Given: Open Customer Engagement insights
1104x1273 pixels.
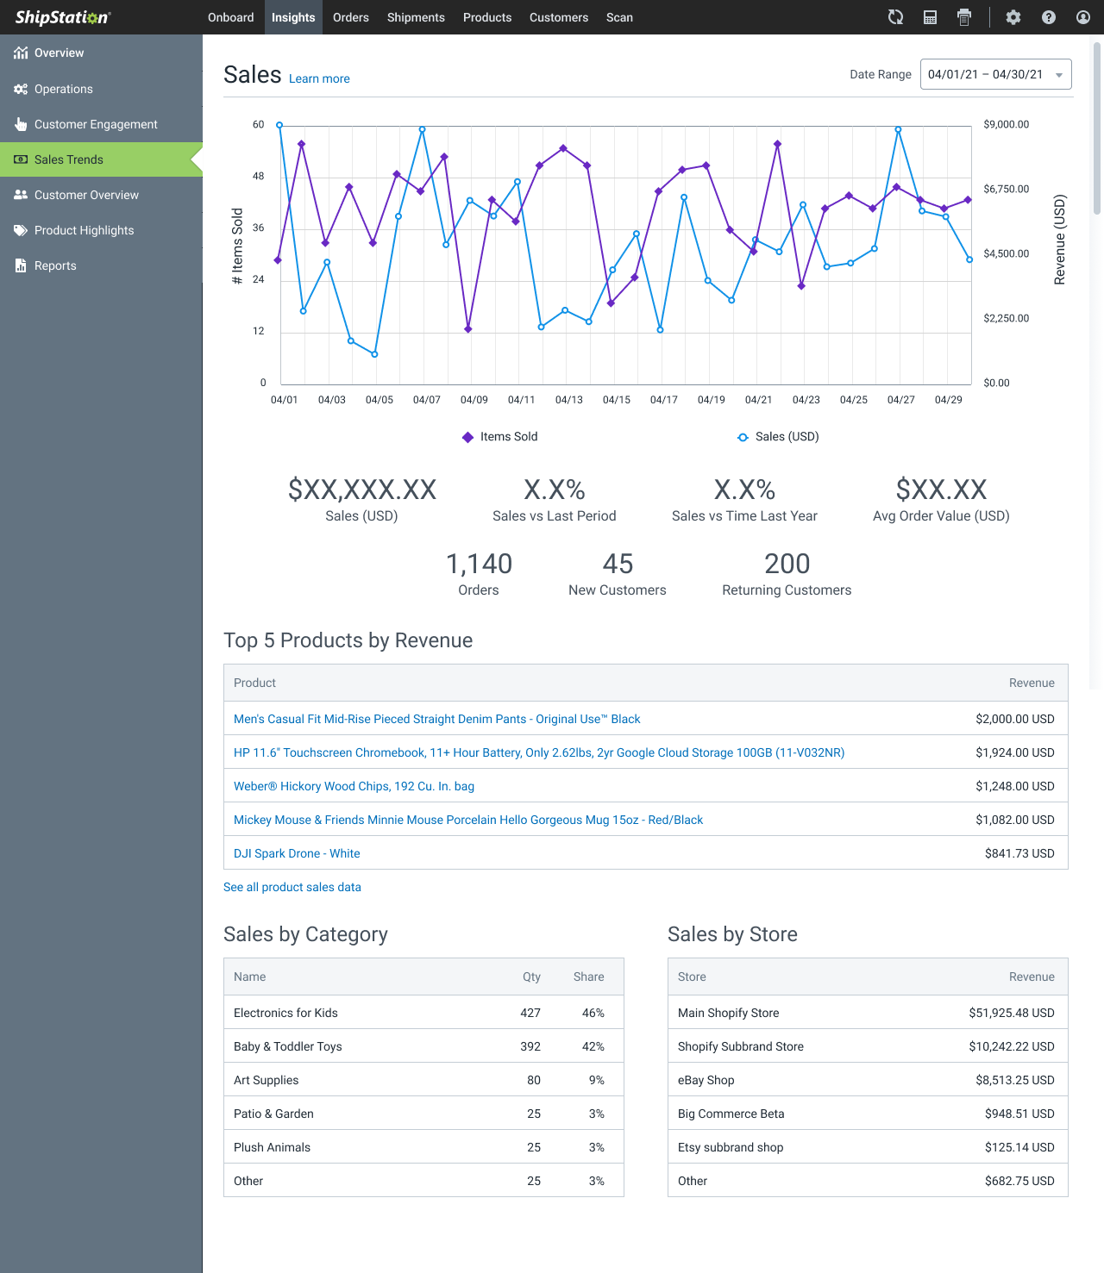Looking at the screenshot, I should click(96, 124).
